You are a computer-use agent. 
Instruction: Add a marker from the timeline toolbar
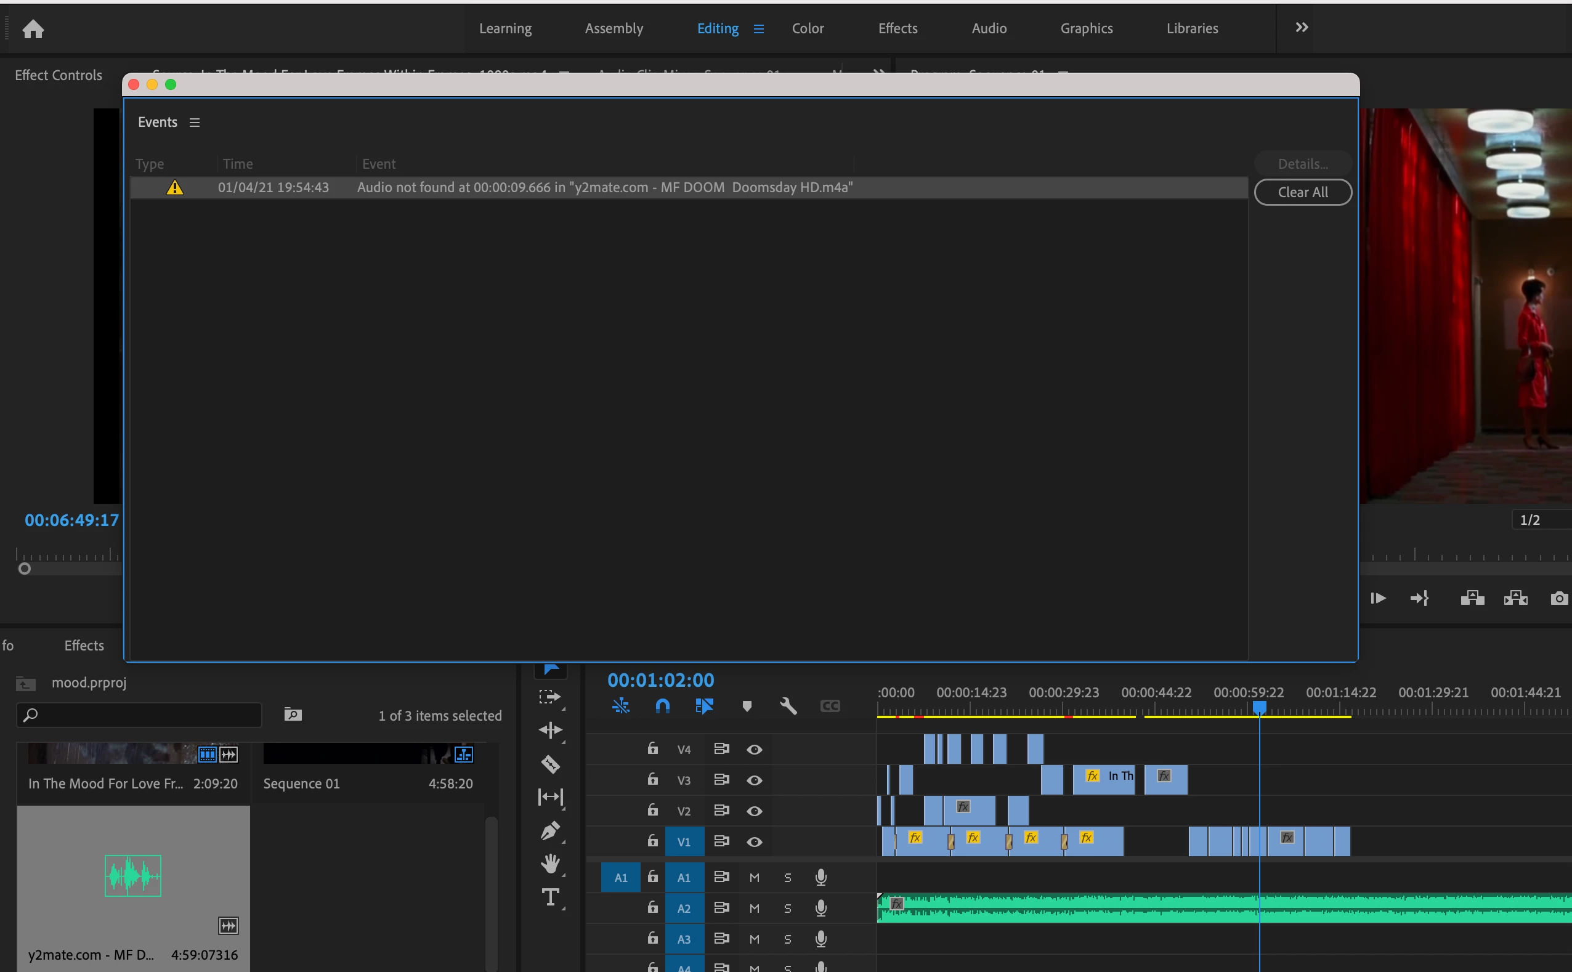tap(747, 707)
